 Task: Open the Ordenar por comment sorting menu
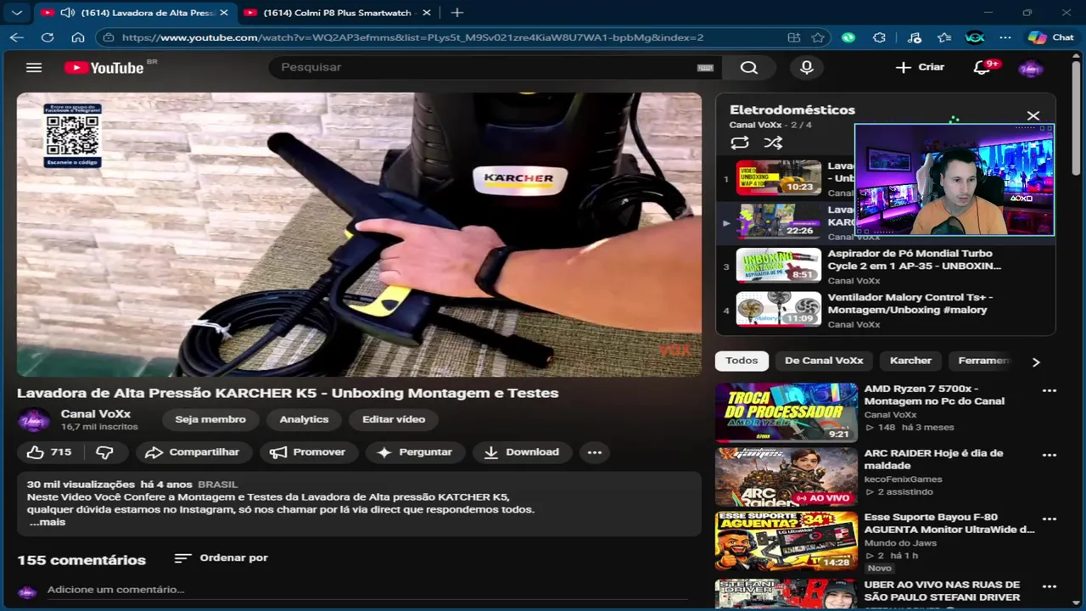(221, 558)
